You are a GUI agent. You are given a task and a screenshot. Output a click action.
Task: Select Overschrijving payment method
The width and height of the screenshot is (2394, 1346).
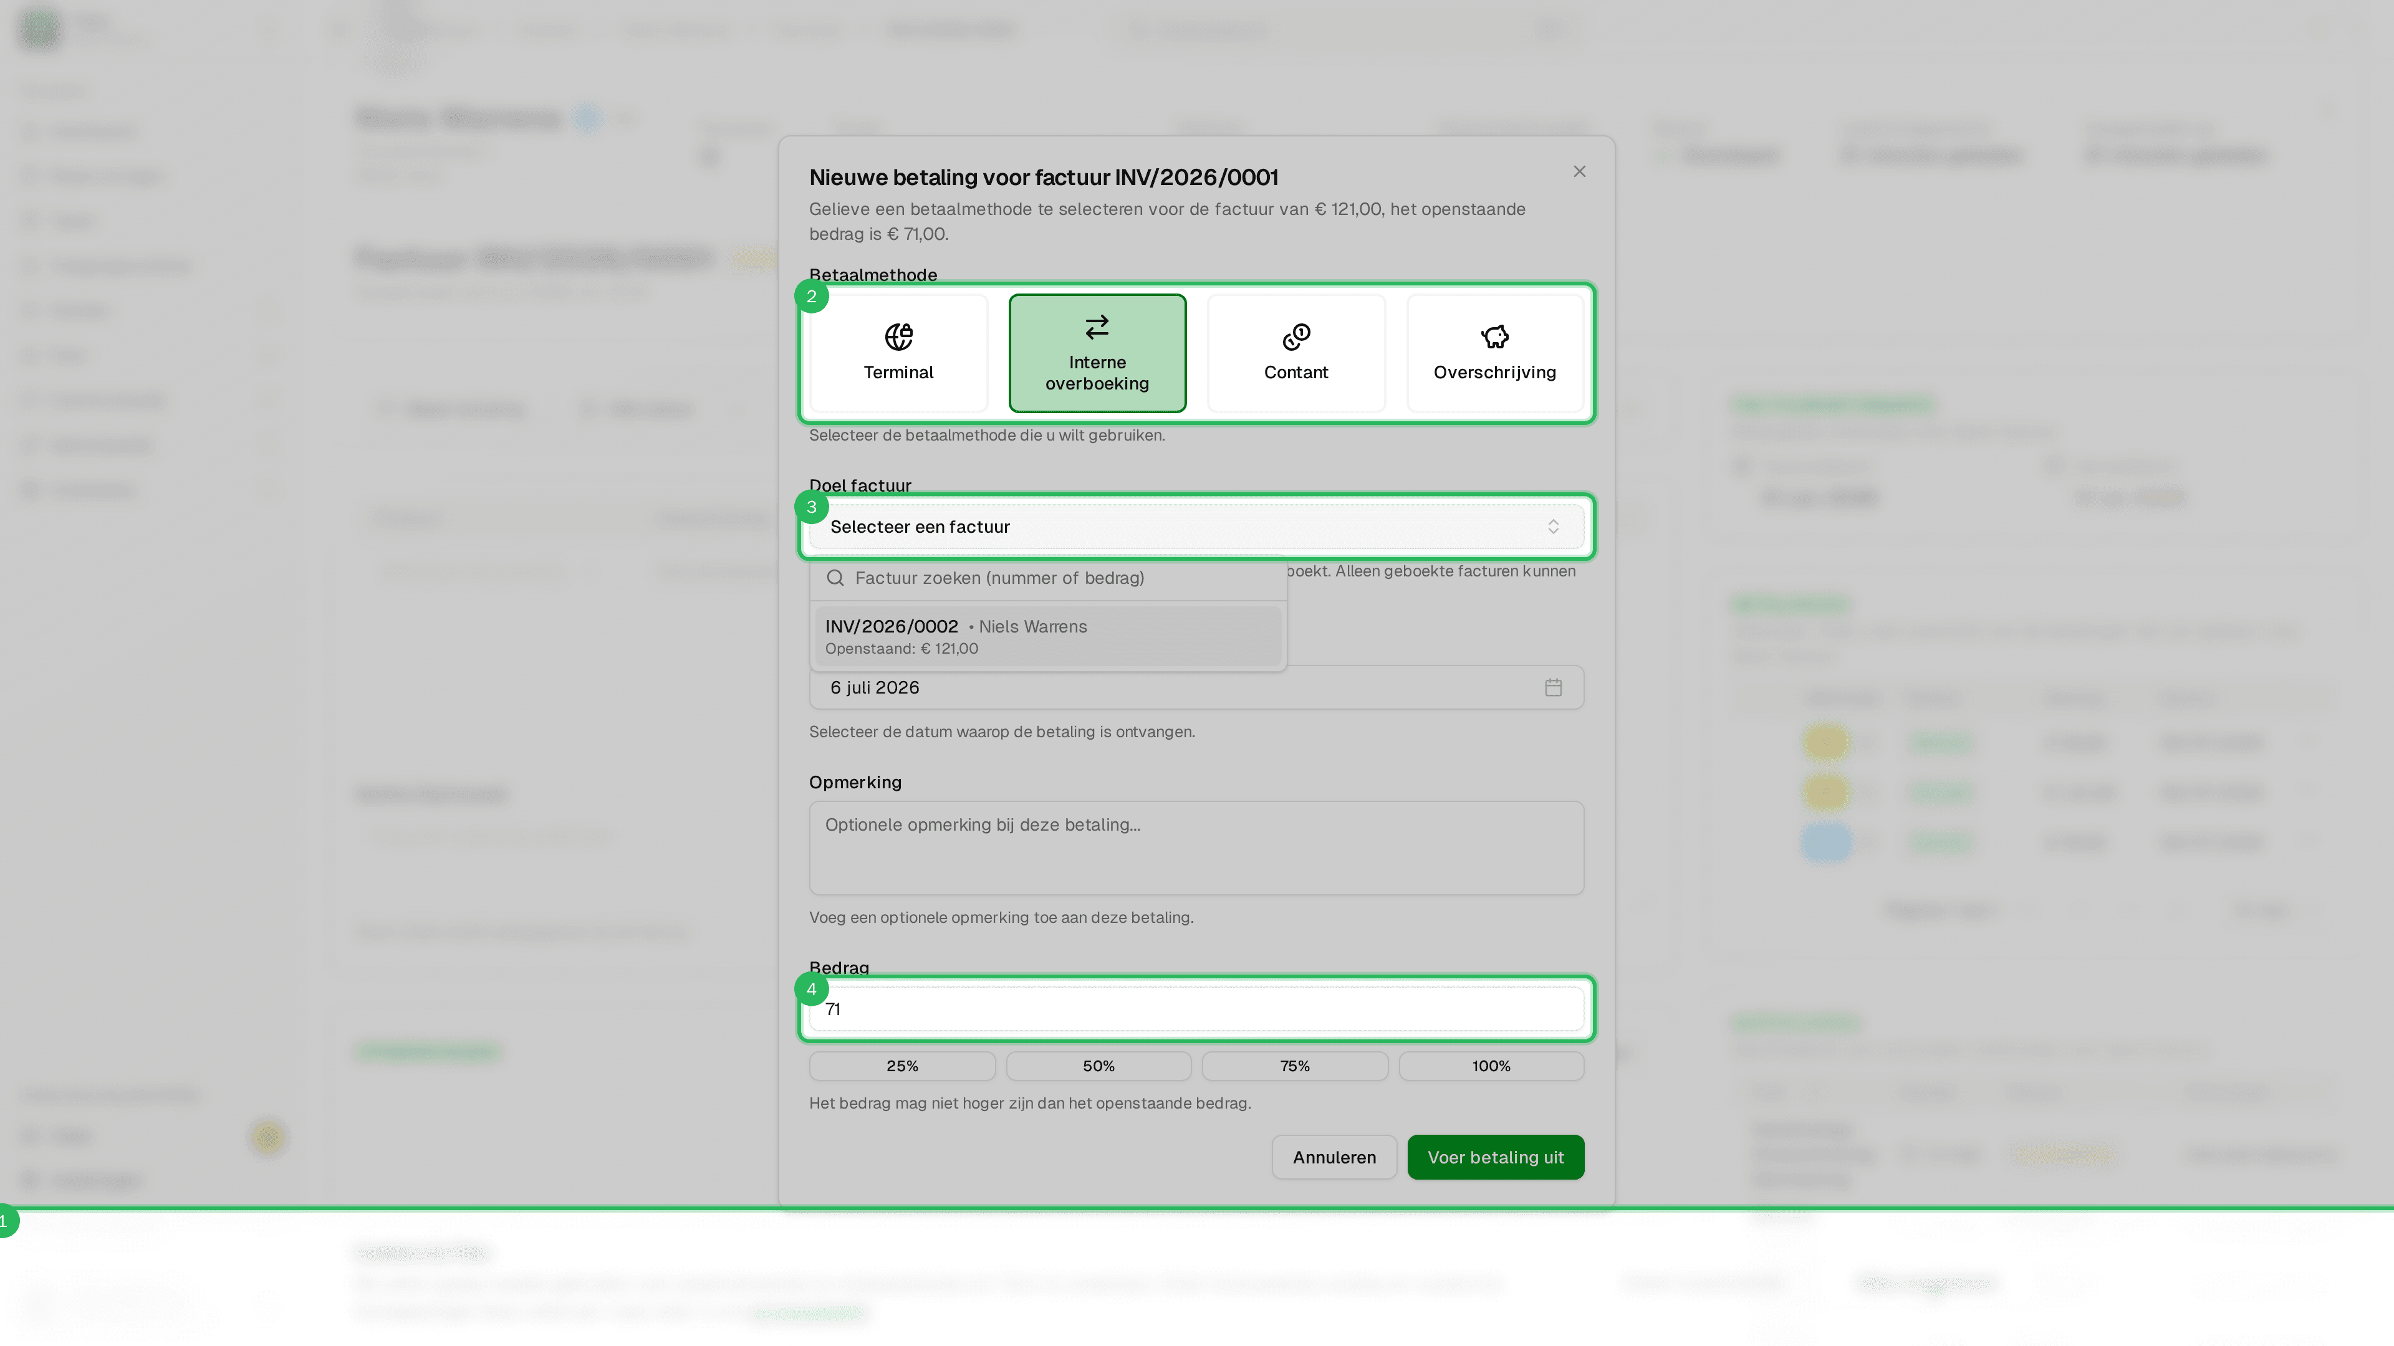pyautogui.click(x=1494, y=353)
